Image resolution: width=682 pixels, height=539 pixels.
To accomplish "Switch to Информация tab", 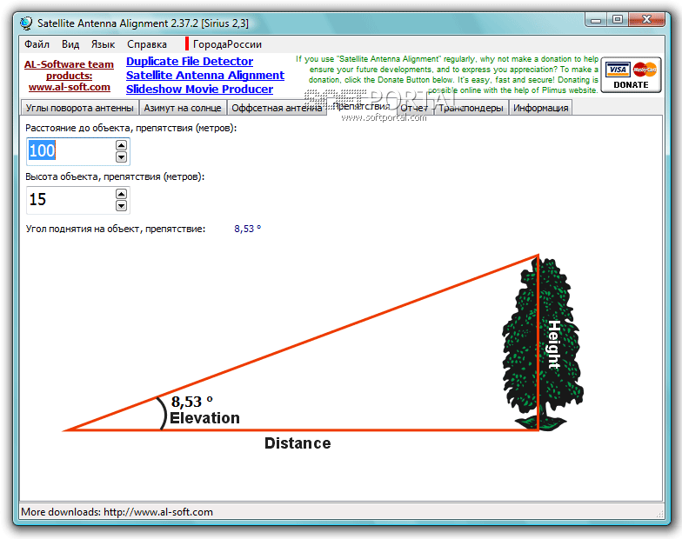I will [541, 108].
